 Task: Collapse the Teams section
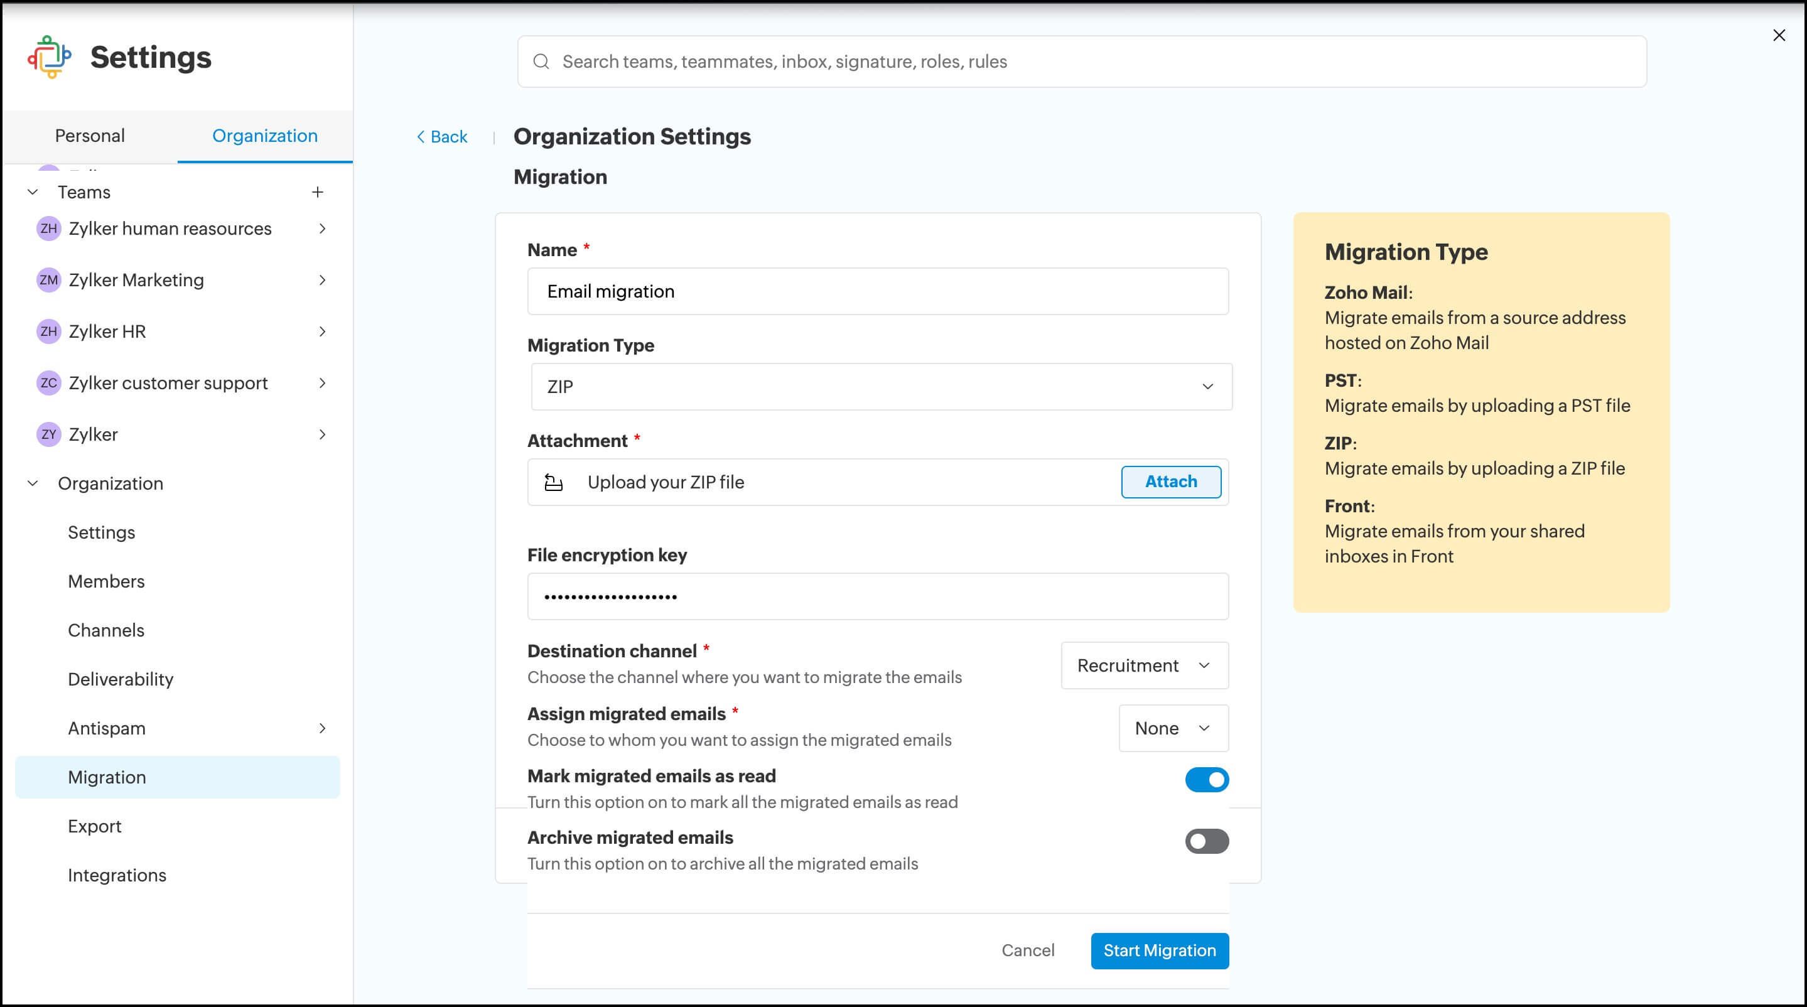coord(32,192)
